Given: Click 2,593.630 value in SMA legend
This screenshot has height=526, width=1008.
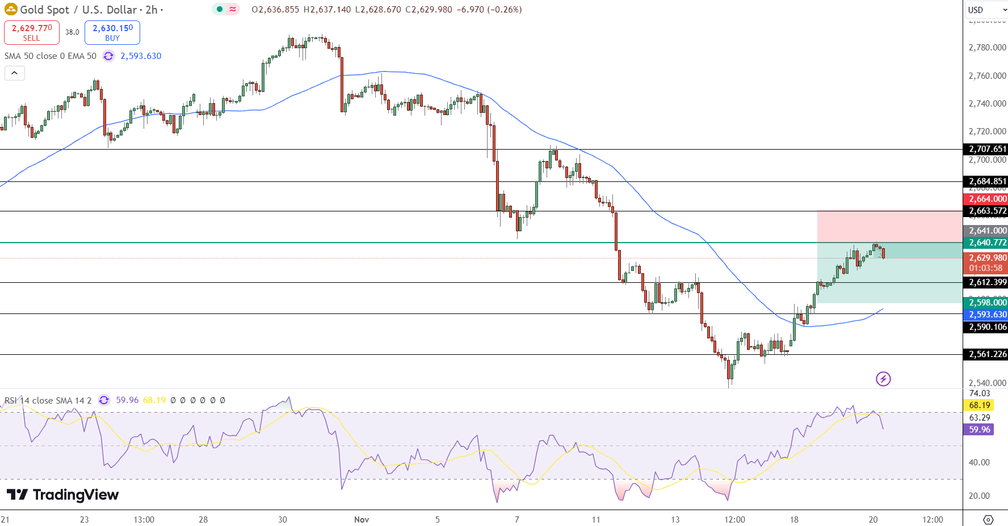Looking at the screenshot, I should click(141, 56).
